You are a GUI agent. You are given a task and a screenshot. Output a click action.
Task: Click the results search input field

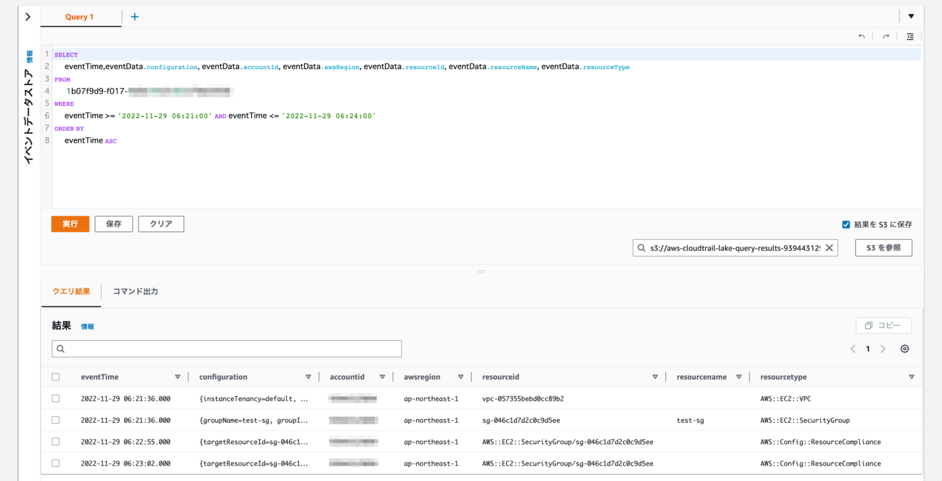click(226, 348)
